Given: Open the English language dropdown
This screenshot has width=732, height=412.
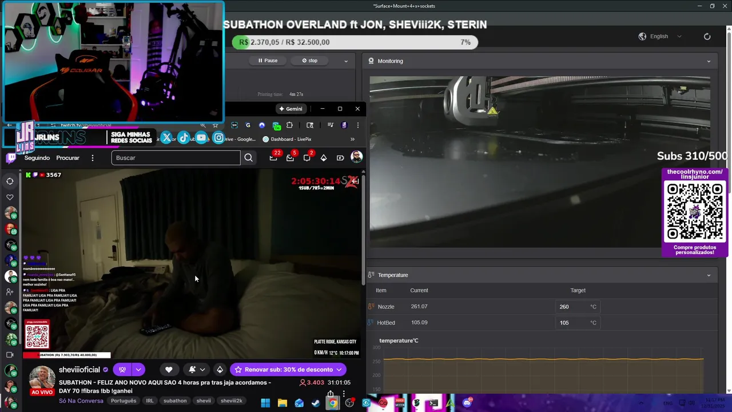Looking at the screenshot, I should pyautogui.click(x=666, y=37).
